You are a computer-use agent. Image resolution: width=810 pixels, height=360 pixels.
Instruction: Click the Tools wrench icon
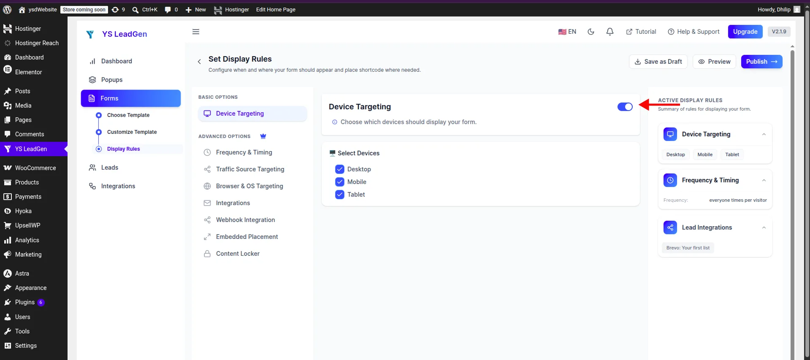[7, 331]
